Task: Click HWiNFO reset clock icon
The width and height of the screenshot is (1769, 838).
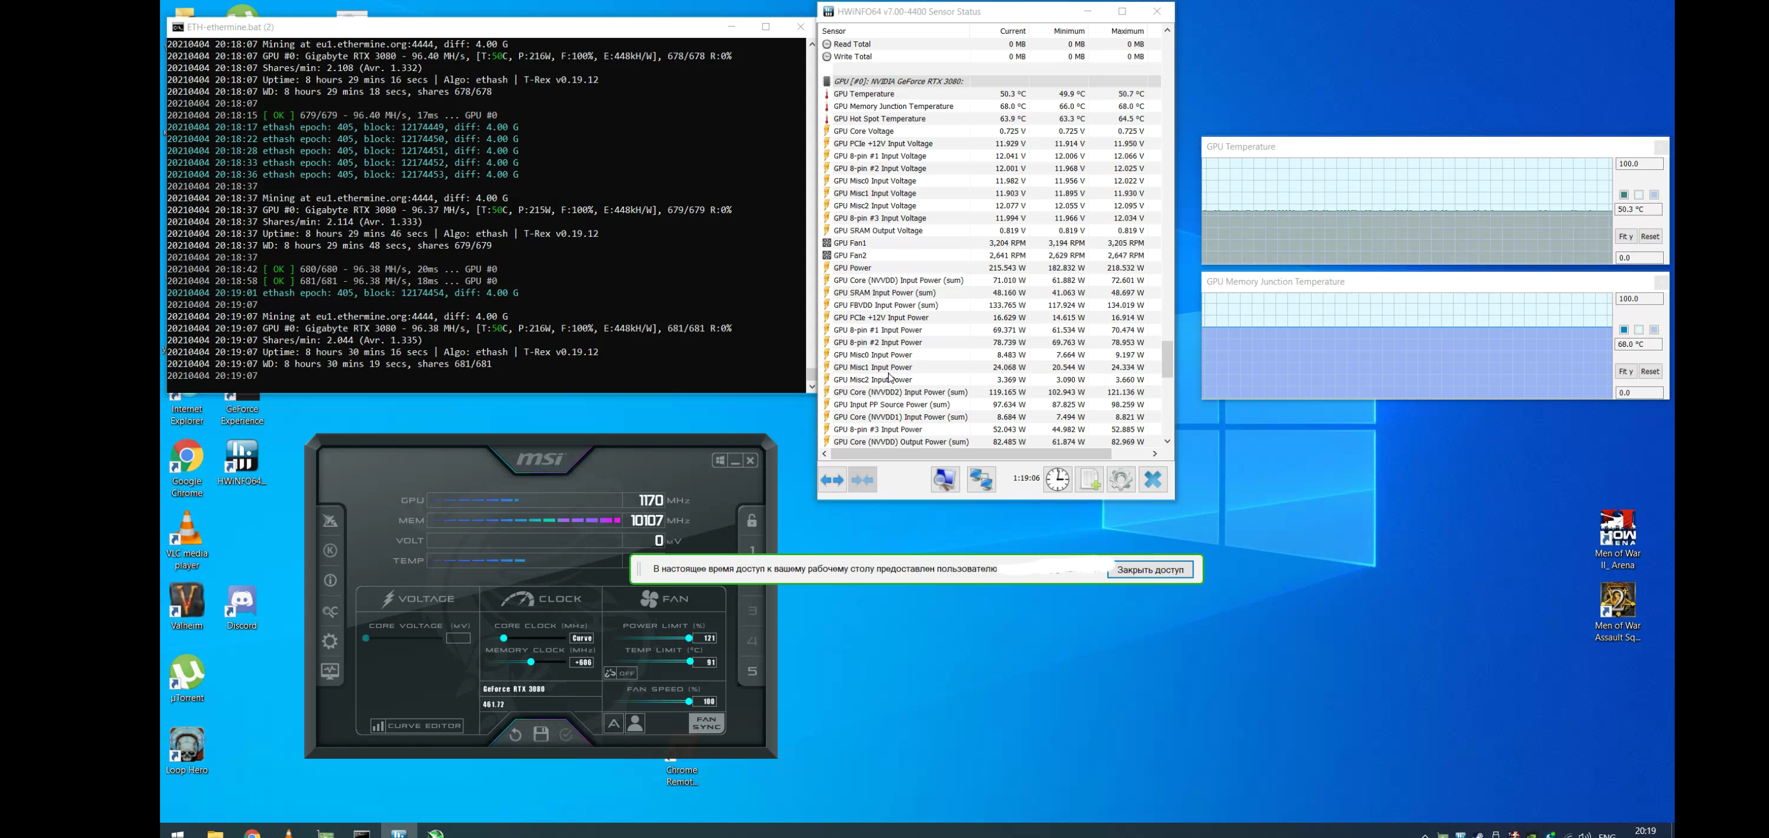Action: coord(1057,480)
